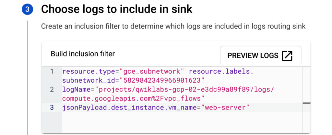The width and height of the screenshot is (332, 135).
Task: Click the PREVIEW LOGS button text
Action: [x=253, y=56]
